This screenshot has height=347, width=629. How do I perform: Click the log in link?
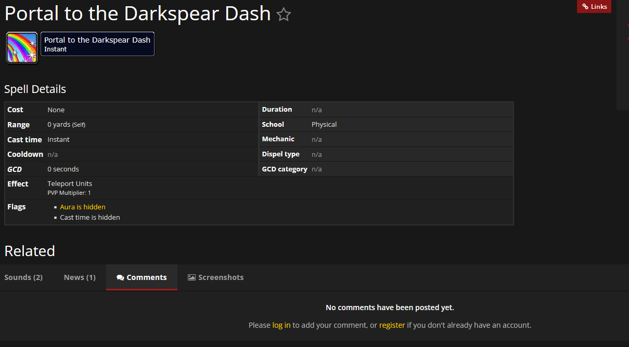pos(281,325)
